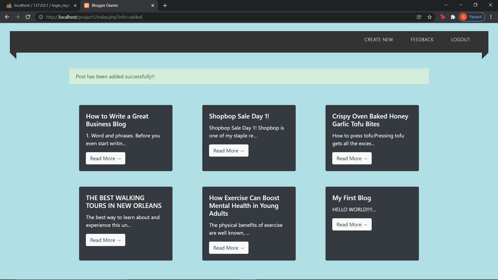Switch to the phpMyAdmin localhost tab
The height and width of the screenshot is (280, 498).
tap(39, 5)
